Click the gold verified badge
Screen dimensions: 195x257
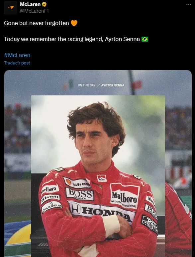pos(44,4)
